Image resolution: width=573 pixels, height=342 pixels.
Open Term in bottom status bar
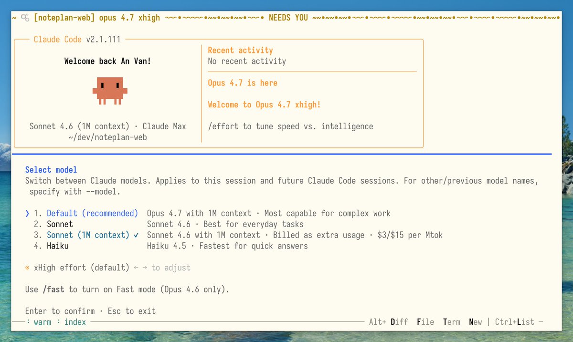click(x=452, y=322)
